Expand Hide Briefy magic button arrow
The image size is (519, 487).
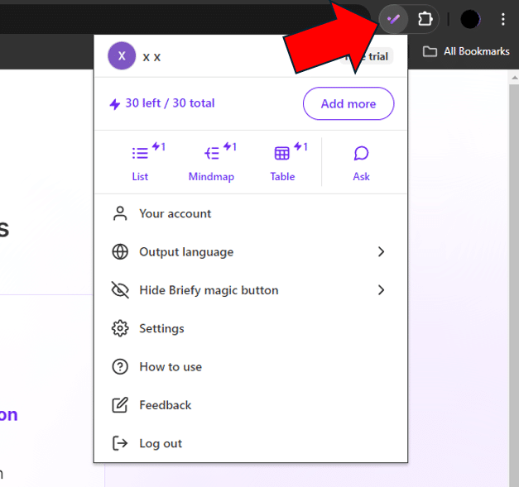381,290
